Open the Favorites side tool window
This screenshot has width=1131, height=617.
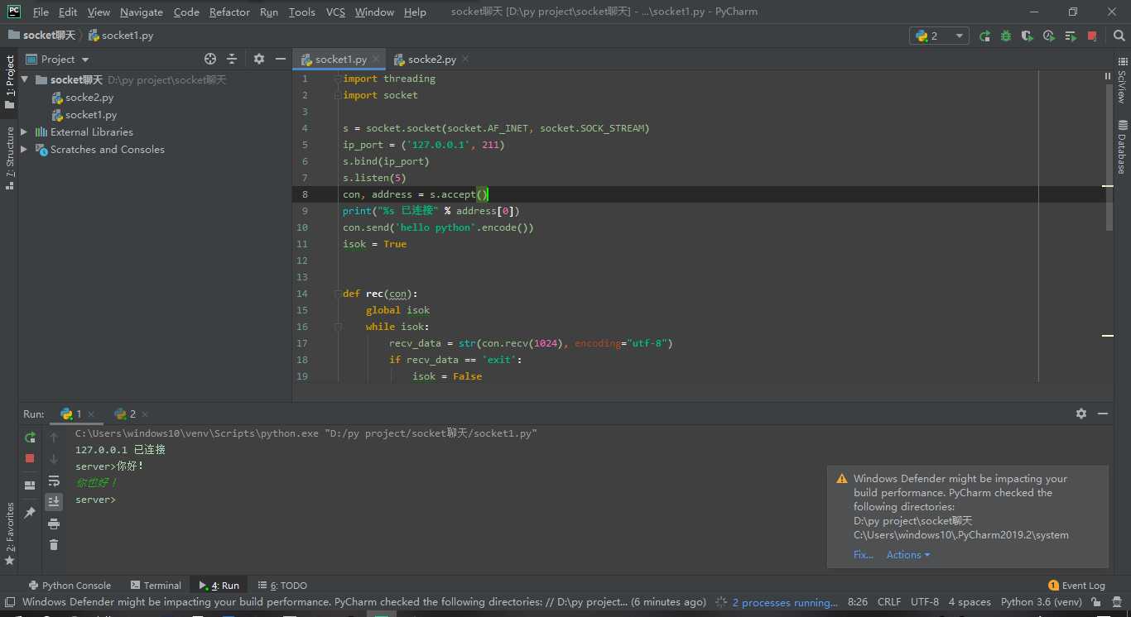click(10, 534)
